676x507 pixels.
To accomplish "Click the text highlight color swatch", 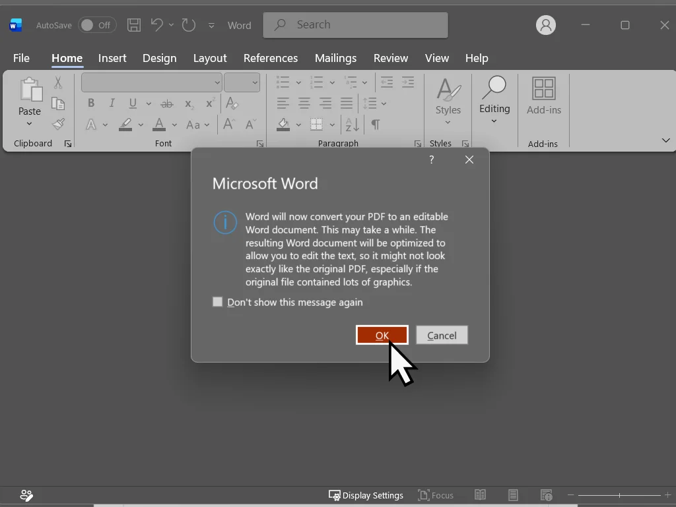I will pyautogui.click(x=125, y=125).
